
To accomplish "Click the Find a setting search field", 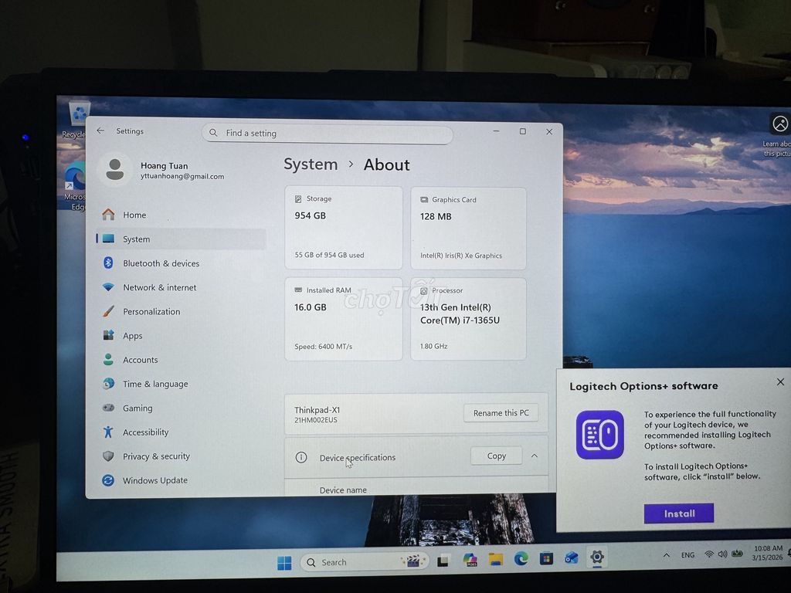I will tap(327, 133).
